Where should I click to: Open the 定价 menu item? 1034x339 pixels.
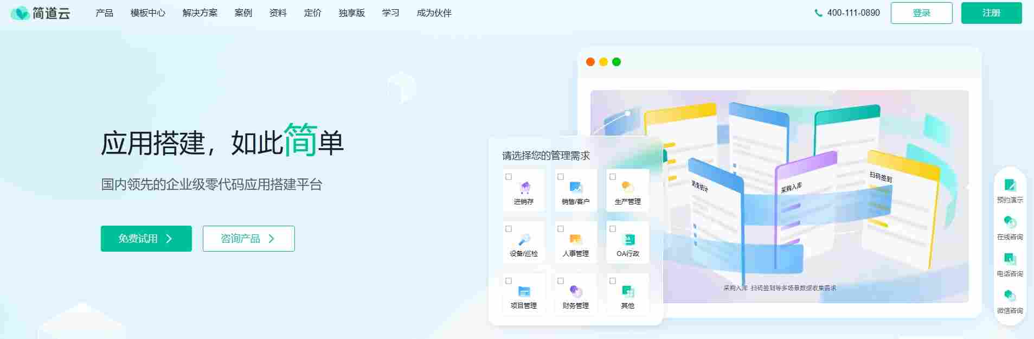tap(313, 13)
